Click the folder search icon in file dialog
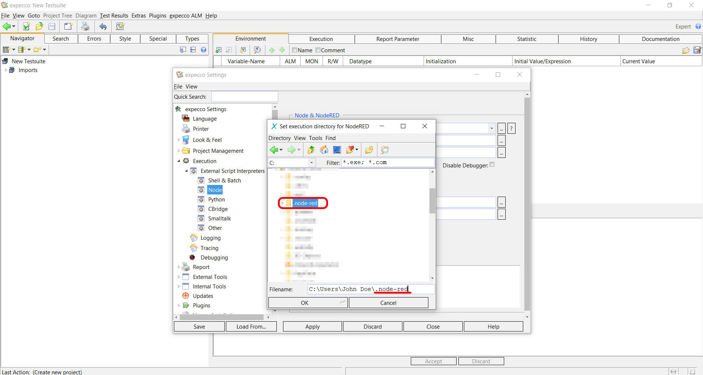 385,150
